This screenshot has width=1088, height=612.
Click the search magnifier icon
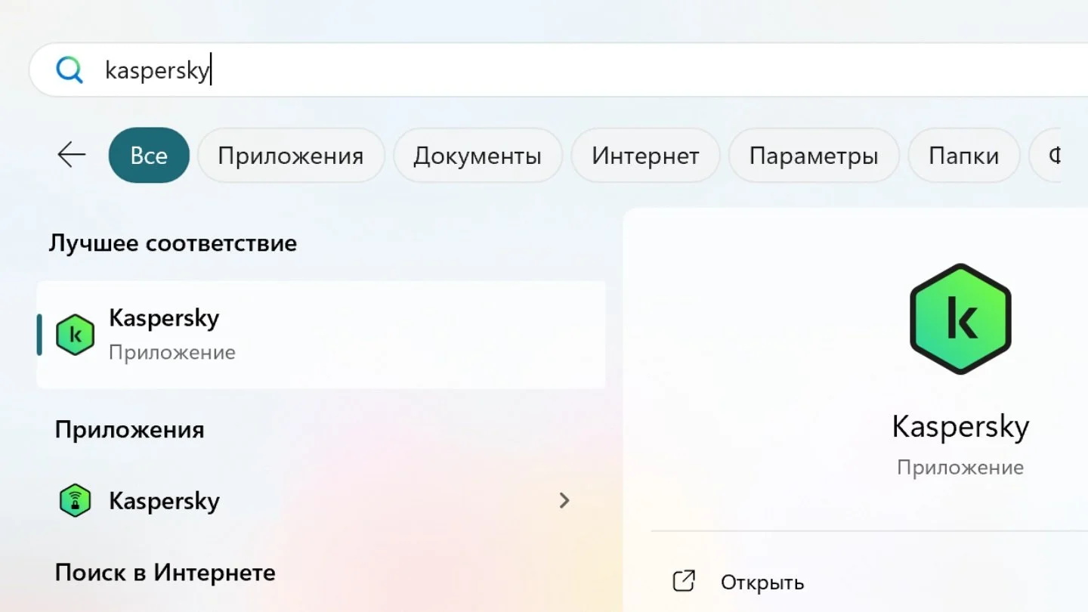click(x=70, y=70)
